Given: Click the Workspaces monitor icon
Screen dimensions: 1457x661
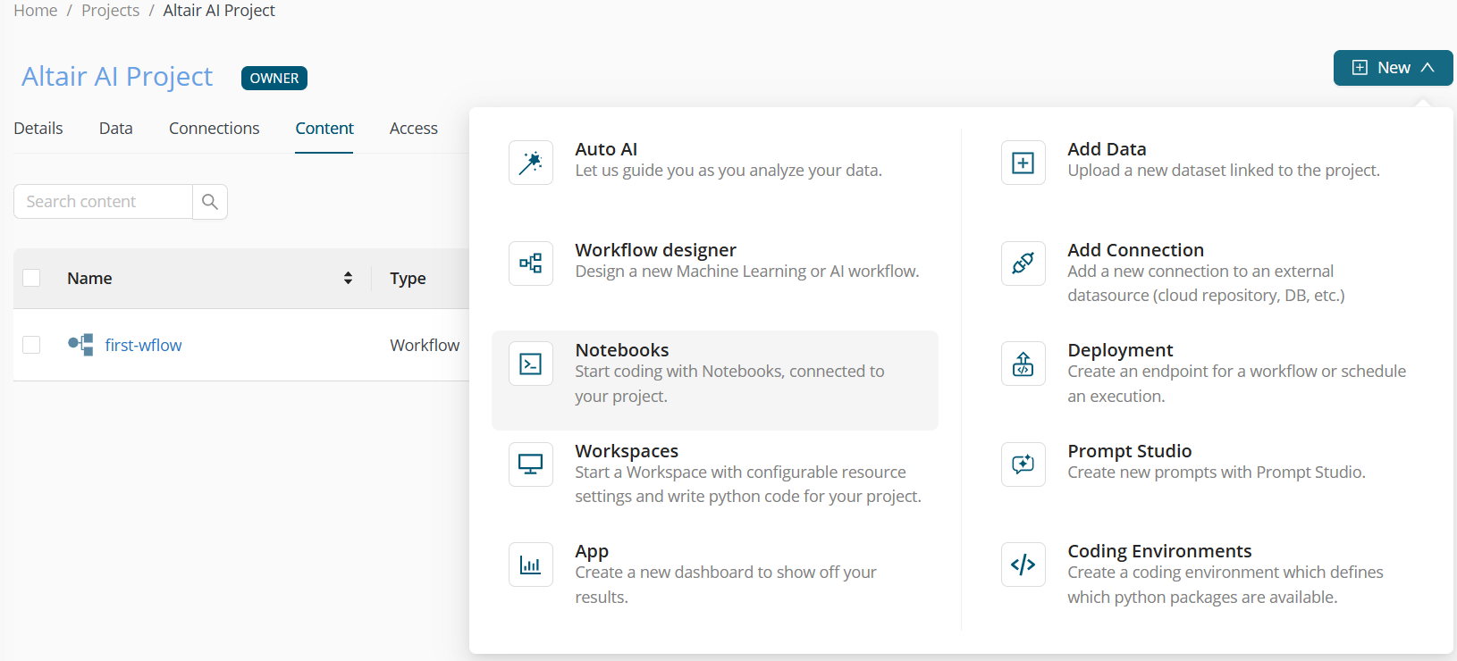Looking at the screenshot, I should pos(531,464).
